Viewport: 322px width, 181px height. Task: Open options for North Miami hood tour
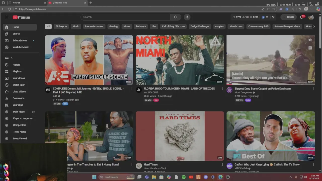pyautogui.click(x=222, y=89)
